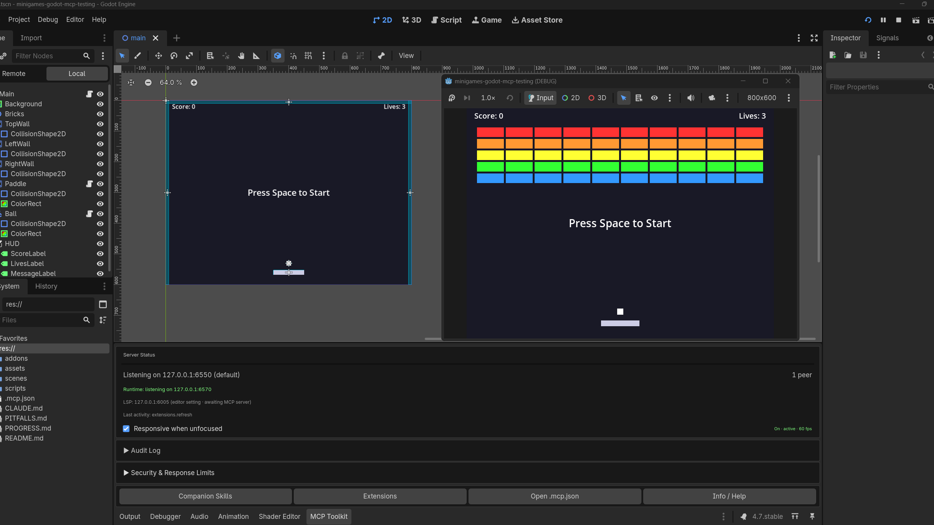The width and height of the screenshot is (934, 525).
Task: Toggle visibility of the Ball node
Action: pos(100,214)
